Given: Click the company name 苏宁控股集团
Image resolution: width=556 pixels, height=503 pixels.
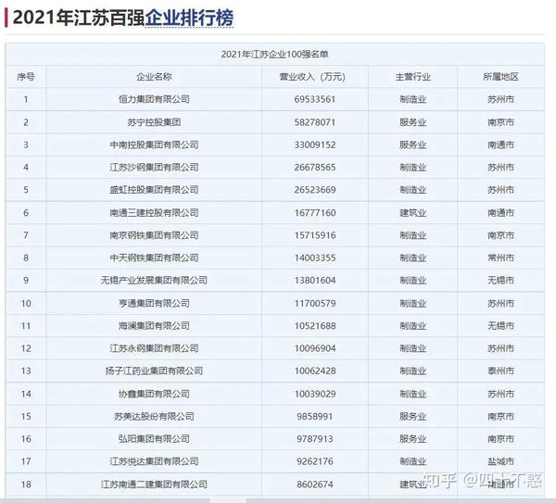Looking at the screenshot, I should coord(154,122).
